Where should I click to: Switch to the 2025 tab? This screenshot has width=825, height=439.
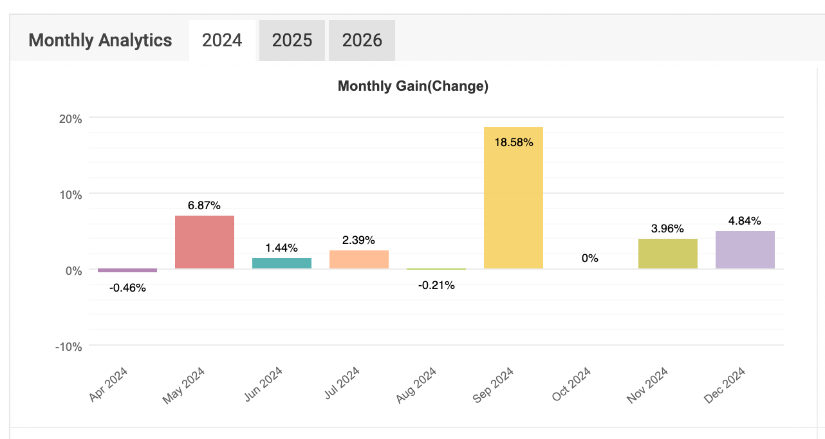(292, 41)
